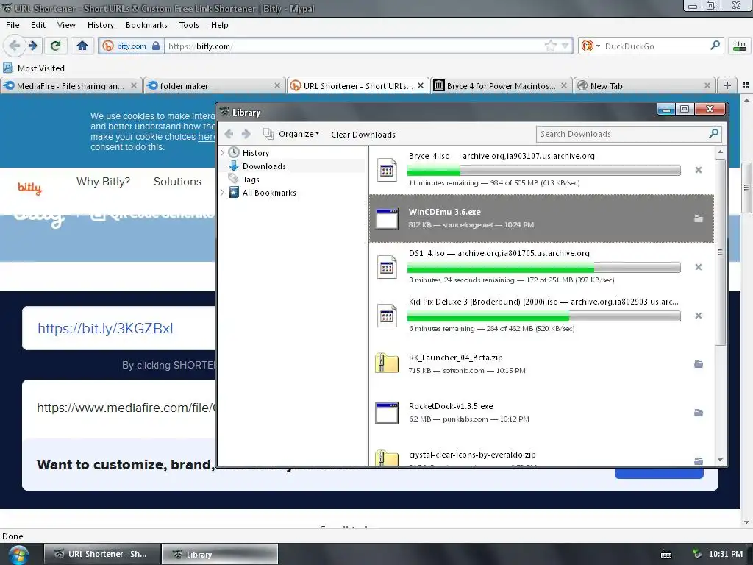Click the Kid Pix Deluxe 3 progress bar
Viewport: 753px width, 565px height.
point(543,316)
